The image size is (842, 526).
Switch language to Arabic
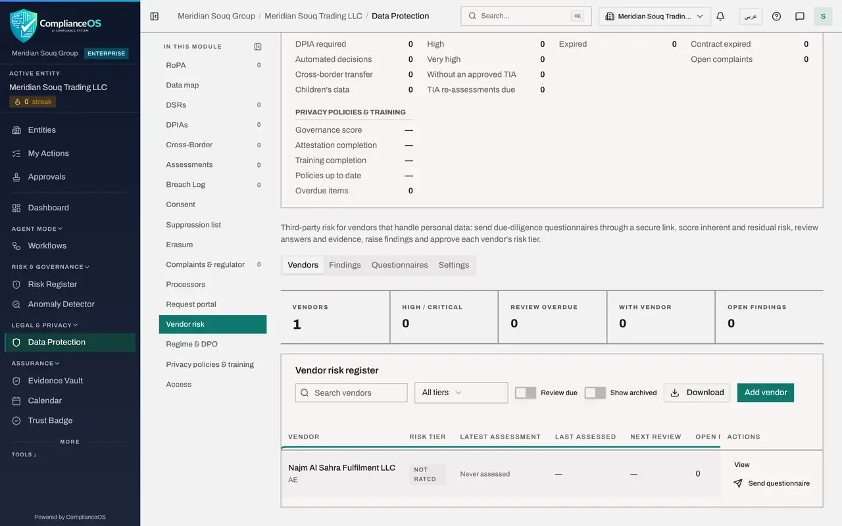pyautogui.click(x=751, y=16)
